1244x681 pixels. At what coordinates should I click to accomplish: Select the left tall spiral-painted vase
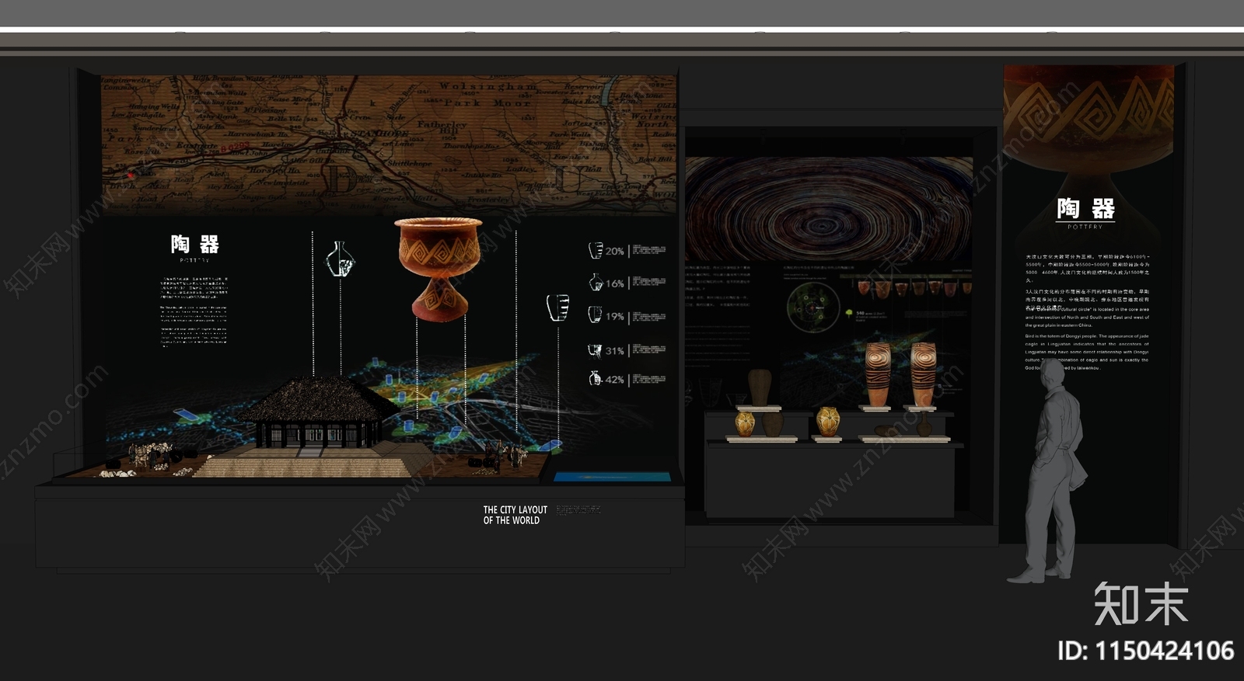click(878, 374)
